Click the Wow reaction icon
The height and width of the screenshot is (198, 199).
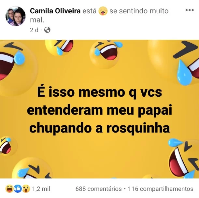point(26,189)
